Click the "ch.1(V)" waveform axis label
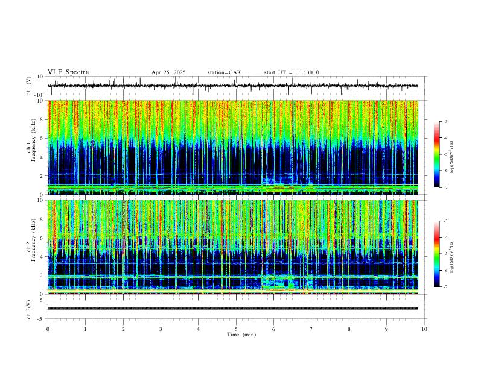The height and width of the screenshot is (369, 478). 29,86
